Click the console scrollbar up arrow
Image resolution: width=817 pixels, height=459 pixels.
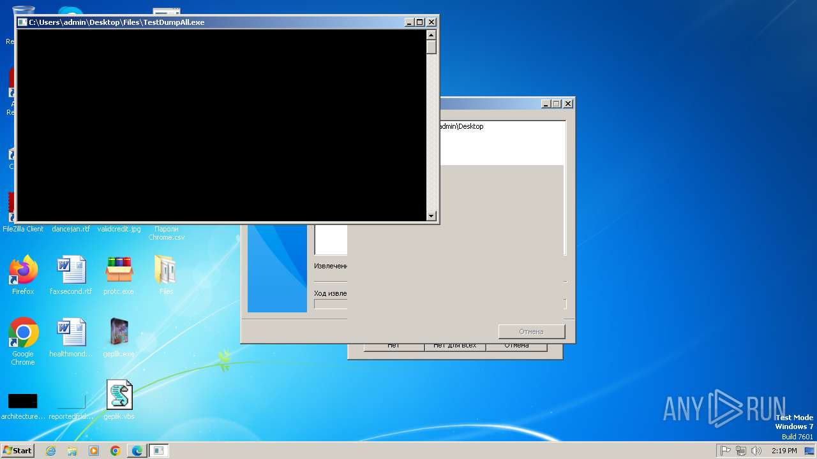coord(431,35)
